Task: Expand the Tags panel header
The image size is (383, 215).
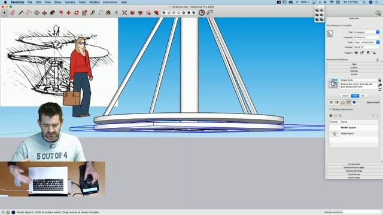Action: click(x=354, y=64)
